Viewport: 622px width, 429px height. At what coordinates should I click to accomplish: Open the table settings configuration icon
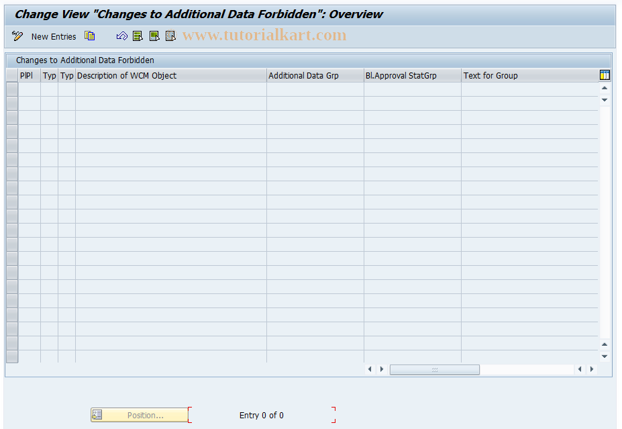click(605, 75)
